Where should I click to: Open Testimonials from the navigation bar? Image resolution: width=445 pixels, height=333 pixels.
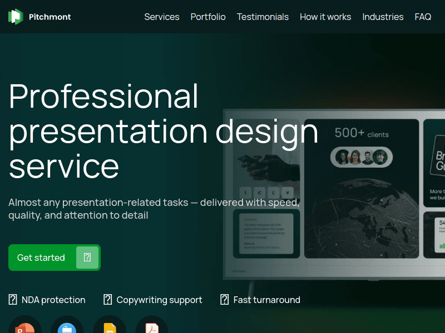tap(263, 17)
